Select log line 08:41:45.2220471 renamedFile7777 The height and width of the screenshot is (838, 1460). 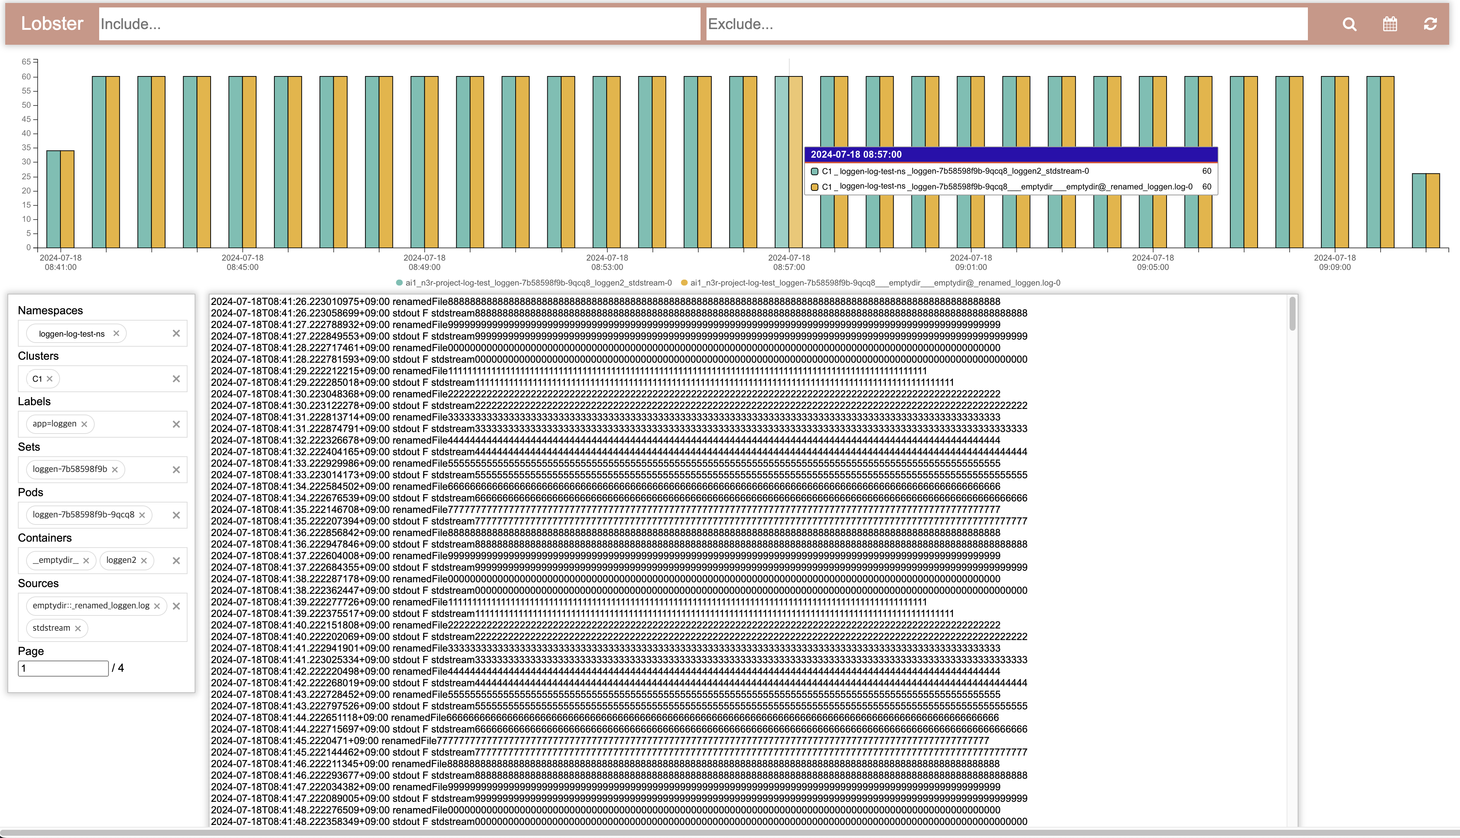click(x=600, y=741)
